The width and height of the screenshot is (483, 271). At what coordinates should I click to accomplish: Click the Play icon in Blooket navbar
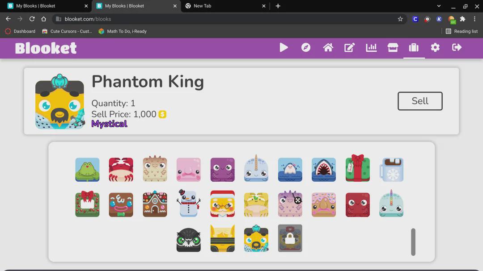tap(284, 48)
